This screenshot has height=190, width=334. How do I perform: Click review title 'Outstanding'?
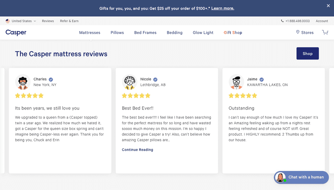[x=241, y=108]
